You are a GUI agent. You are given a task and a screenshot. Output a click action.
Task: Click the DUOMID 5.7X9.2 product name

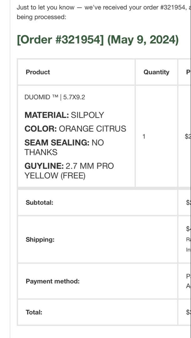tap(55, 97)
